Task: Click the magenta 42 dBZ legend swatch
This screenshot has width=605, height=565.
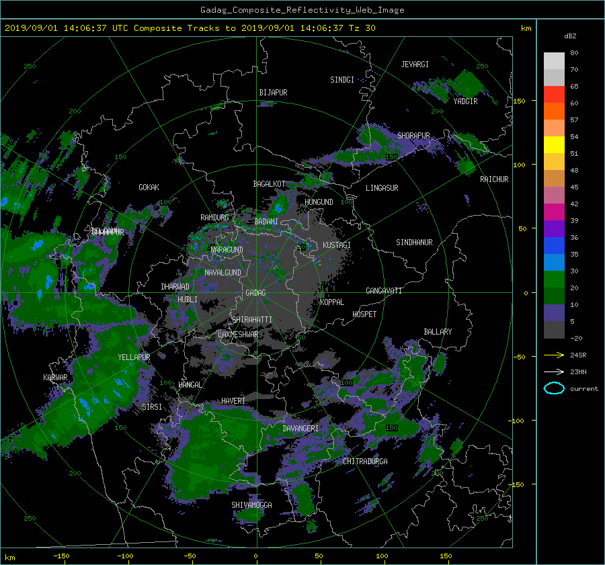Action: [x=554, y=212]
